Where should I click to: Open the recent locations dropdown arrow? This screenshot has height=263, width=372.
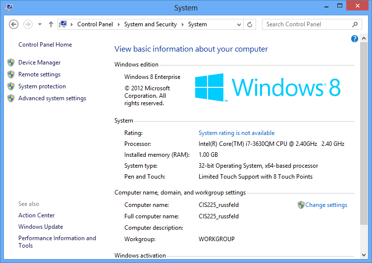click(x=40, y=24)
